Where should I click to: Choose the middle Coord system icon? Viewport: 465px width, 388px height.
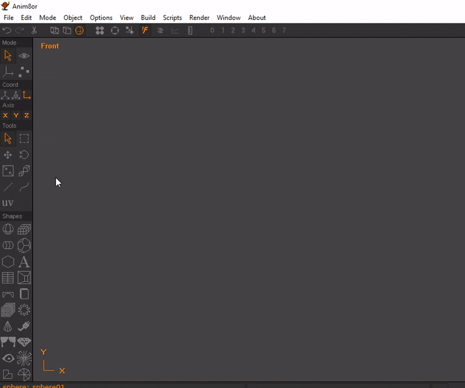coord(15,96)
